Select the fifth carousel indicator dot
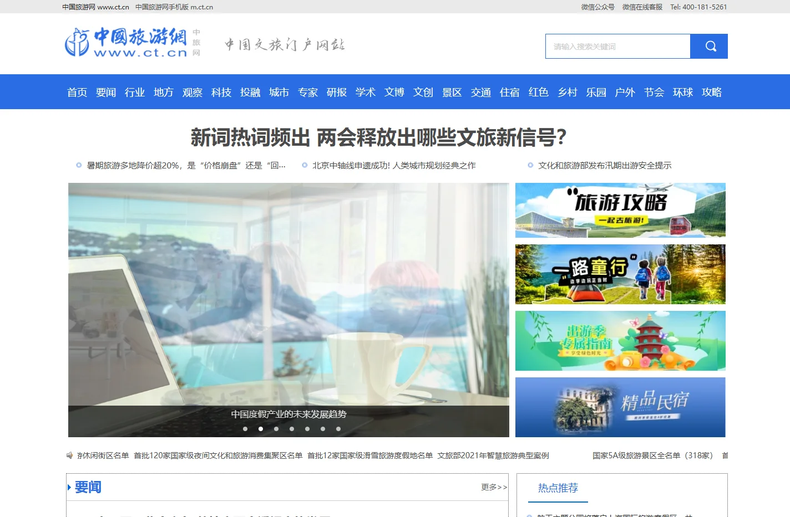This screenshot has width=790, height=517. pyautogui.click(x=307, y=429)
